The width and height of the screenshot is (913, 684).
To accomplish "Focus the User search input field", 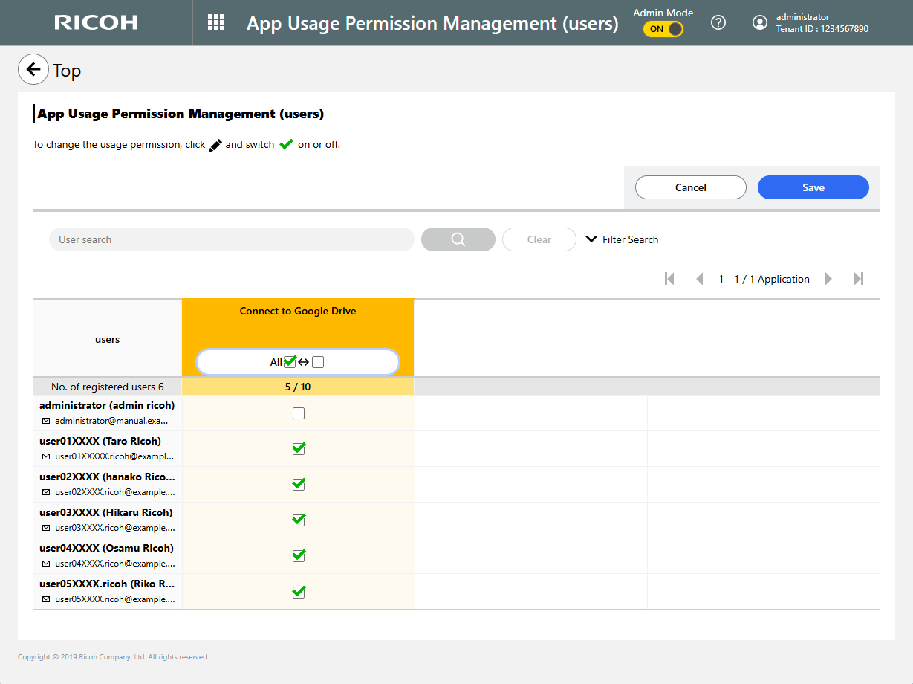I will [x=231, y=239].
